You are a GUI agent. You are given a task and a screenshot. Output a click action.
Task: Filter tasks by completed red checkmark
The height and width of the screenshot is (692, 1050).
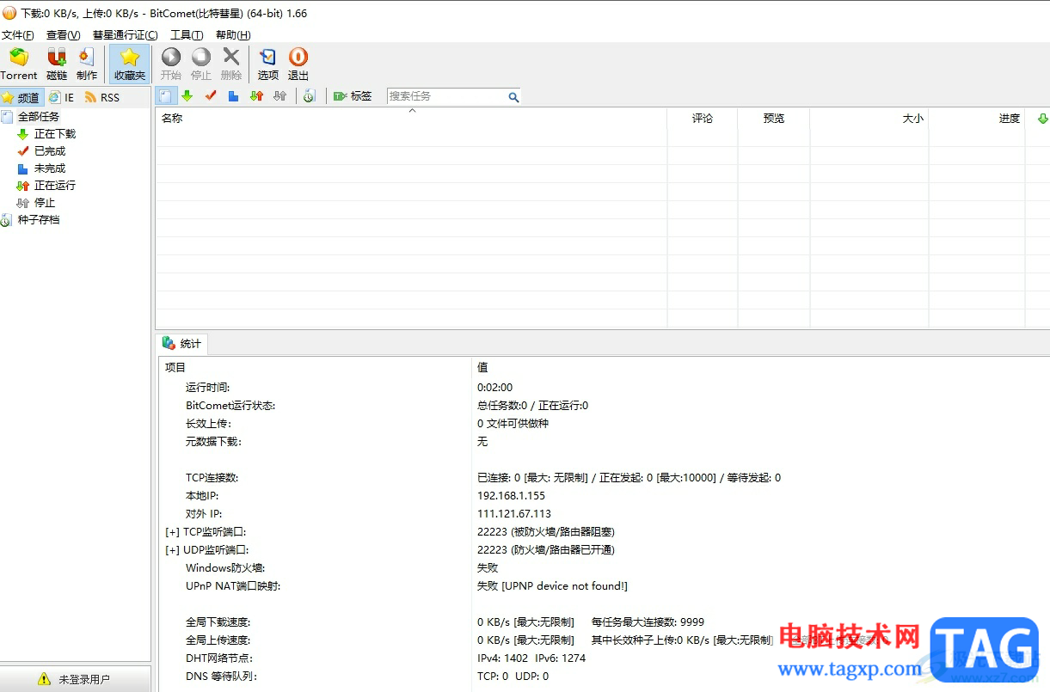click(210, 96)
